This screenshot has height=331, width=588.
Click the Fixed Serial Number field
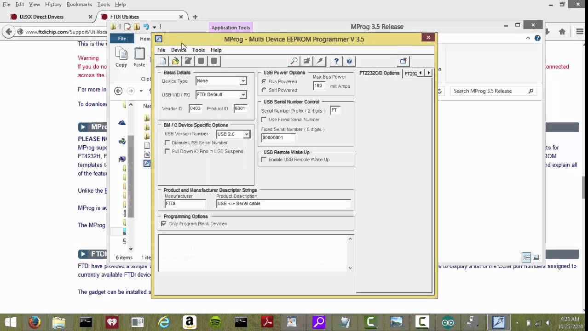pyautogui.click(x=278, y=137)
